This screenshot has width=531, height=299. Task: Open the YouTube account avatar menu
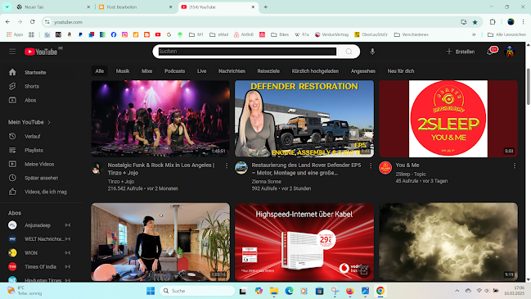click(510, 52)
